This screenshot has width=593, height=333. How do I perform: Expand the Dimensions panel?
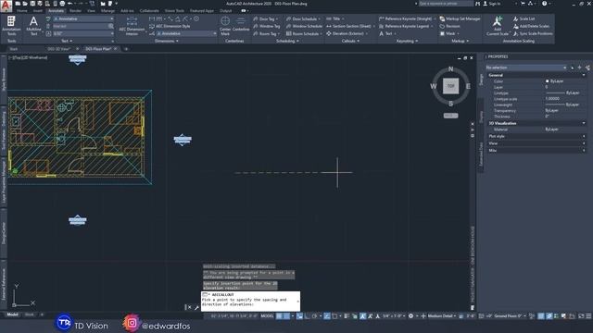pos(167,41)
